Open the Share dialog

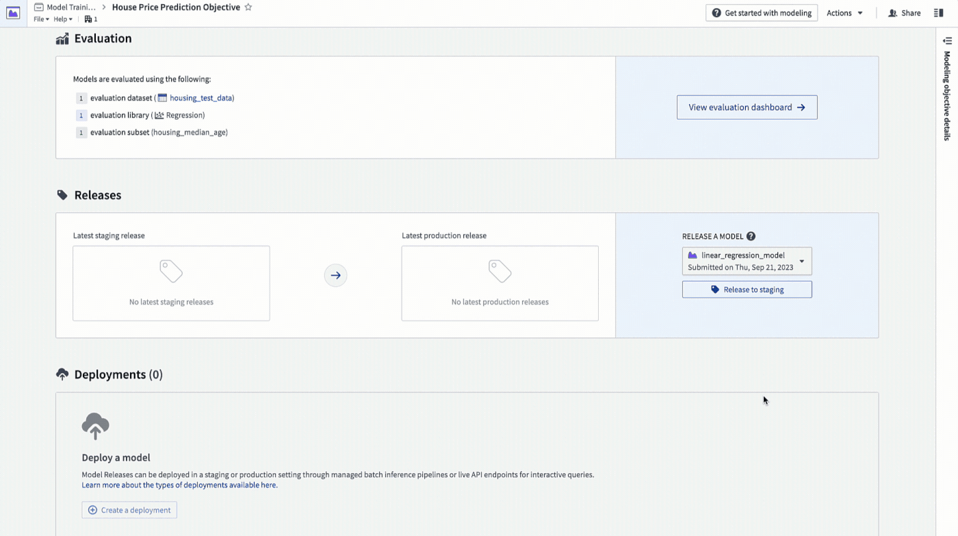(904, 13)
